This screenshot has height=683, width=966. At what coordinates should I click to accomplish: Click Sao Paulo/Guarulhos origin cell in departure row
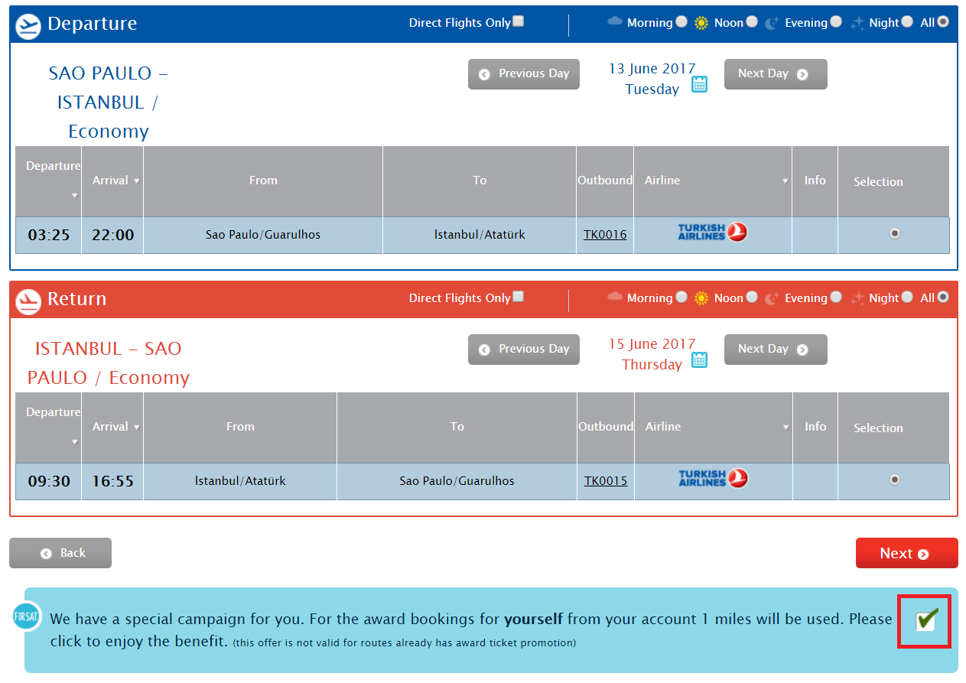coord(263,235)
